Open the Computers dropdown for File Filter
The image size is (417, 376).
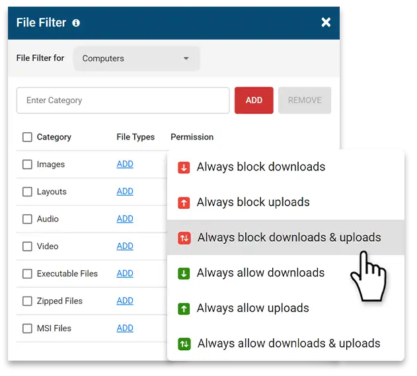pos(136,59)
